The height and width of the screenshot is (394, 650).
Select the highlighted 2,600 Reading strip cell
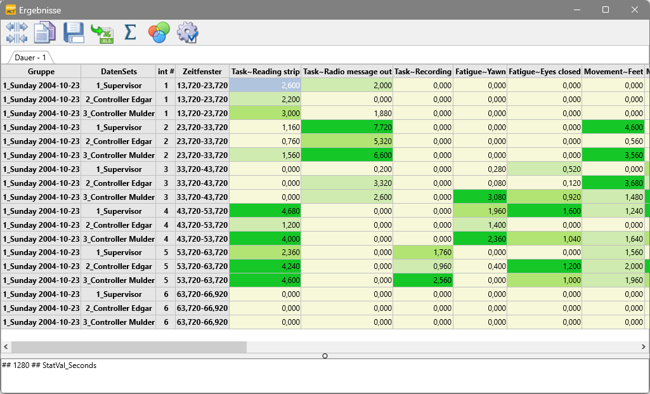(265, 86)
